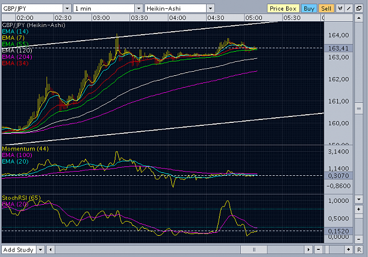The height and width of the screenshot is (257, 368).
Task: Click the 05:30 time axis label
Action: pos(292,18)
